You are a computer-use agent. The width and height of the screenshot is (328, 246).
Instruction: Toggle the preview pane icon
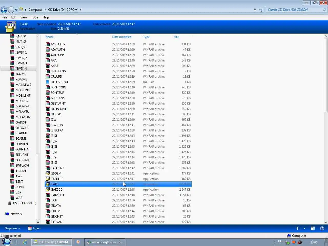tap(313, 228)
